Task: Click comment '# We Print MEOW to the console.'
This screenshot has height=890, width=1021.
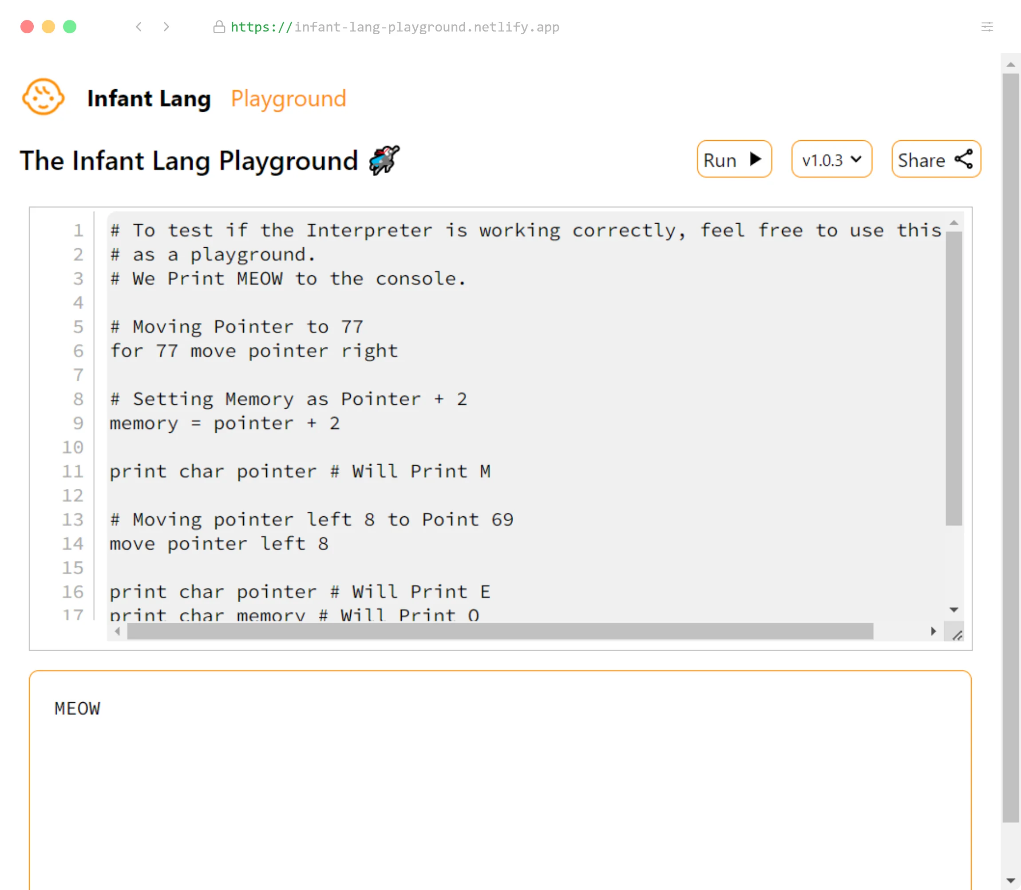Action: coord(288,279)
